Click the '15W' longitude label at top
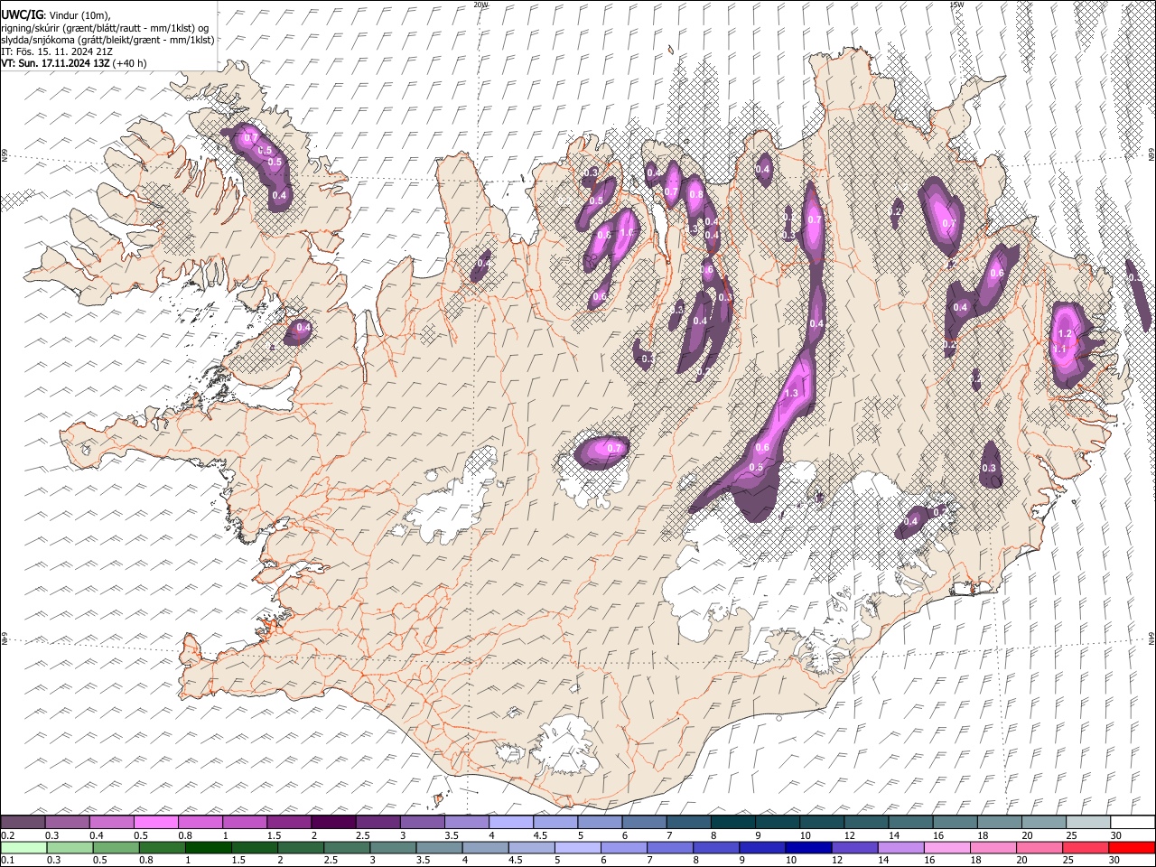This screenshot has height=867, width=1156. (956, 5)
